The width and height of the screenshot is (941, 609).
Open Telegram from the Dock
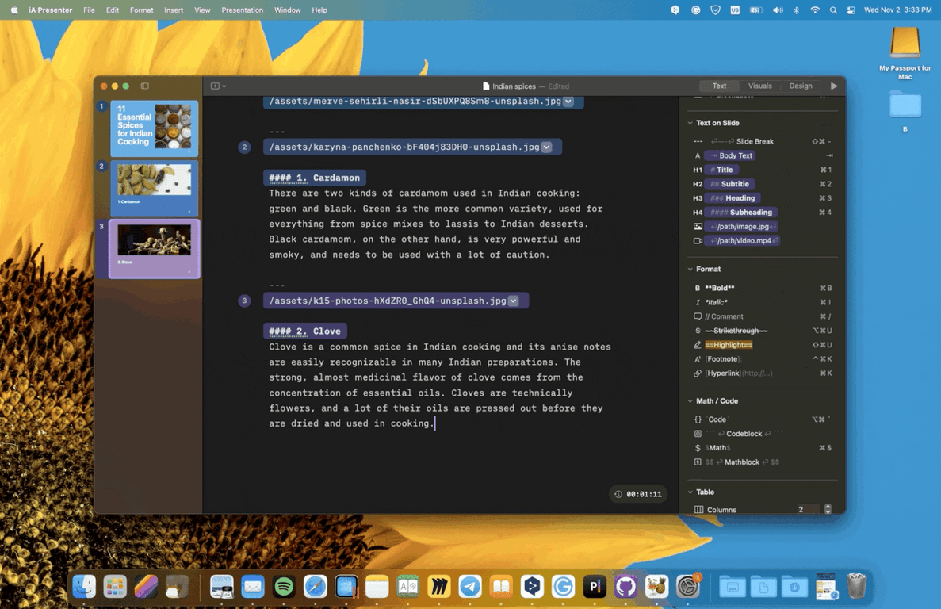point(470,586)
